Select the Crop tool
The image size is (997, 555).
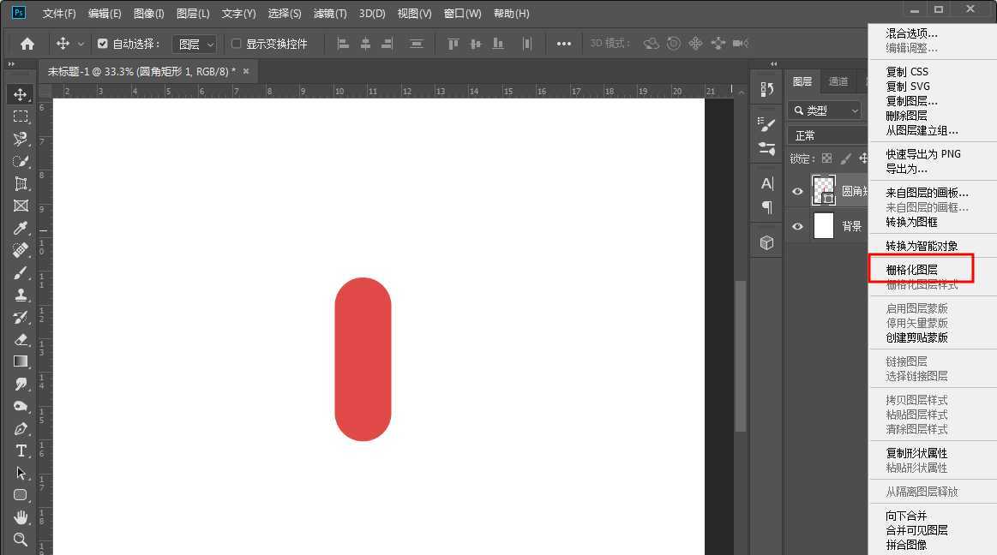click(x=21, y=183)
